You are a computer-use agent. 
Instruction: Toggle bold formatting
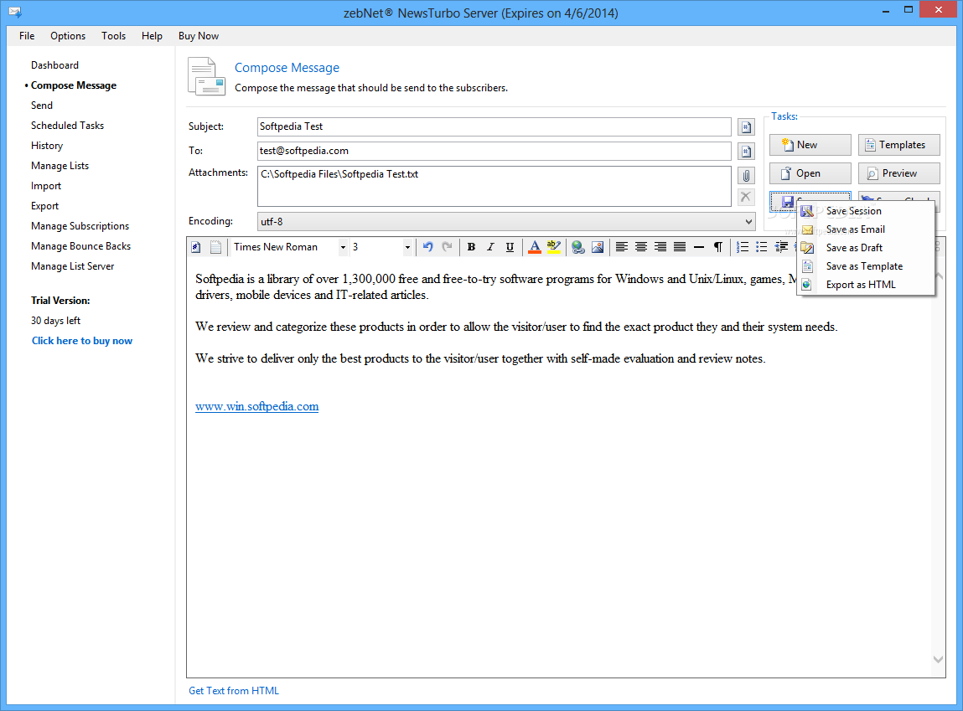click(x=471, y=247)
